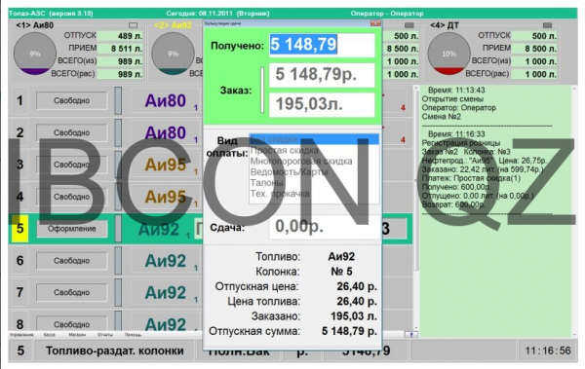Click Свободно button of dispenser 6

pos(71,261)
